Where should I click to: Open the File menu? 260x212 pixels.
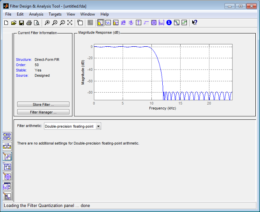(8, 14)
